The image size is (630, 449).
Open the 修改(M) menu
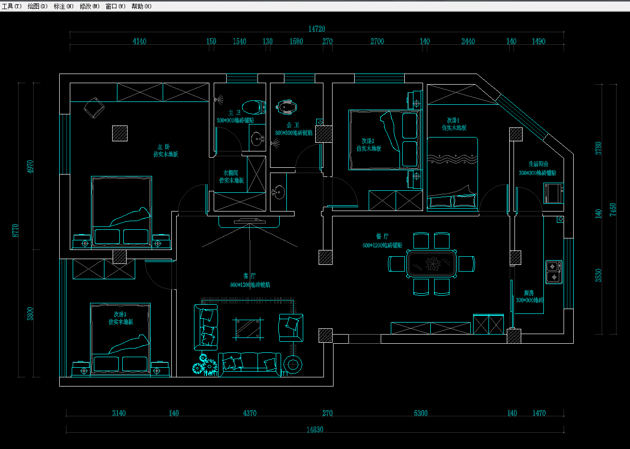90,6
